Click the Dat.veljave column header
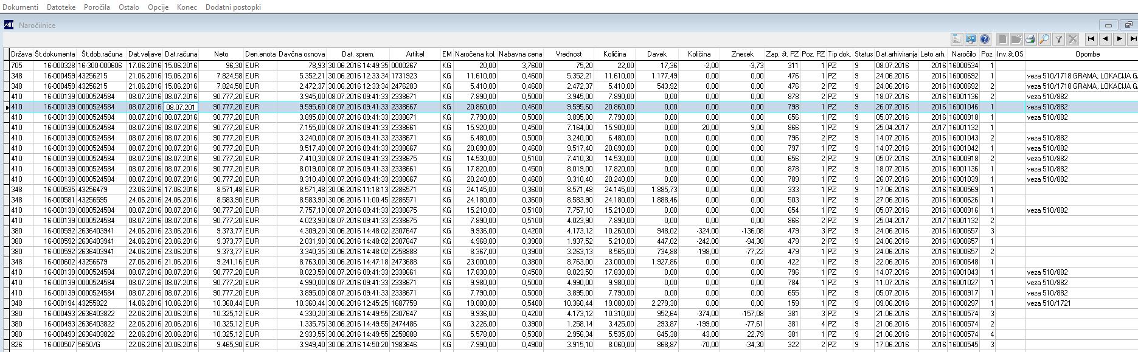The height and width of the screenshot is (352, 1138). click(145, 54)
